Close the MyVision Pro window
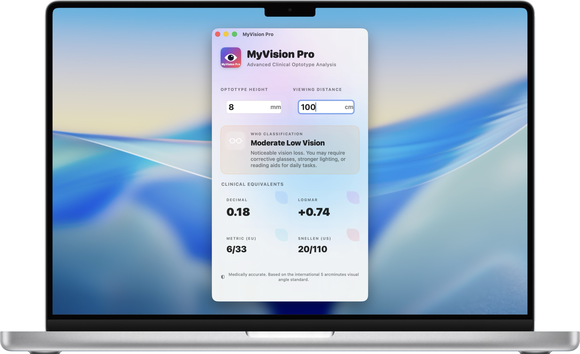 (218, 34)
